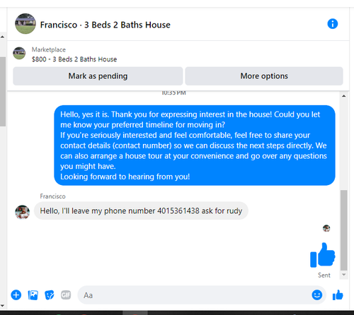Open emoji picker in message field
This screenshot has height=315, width=354.
316,295
